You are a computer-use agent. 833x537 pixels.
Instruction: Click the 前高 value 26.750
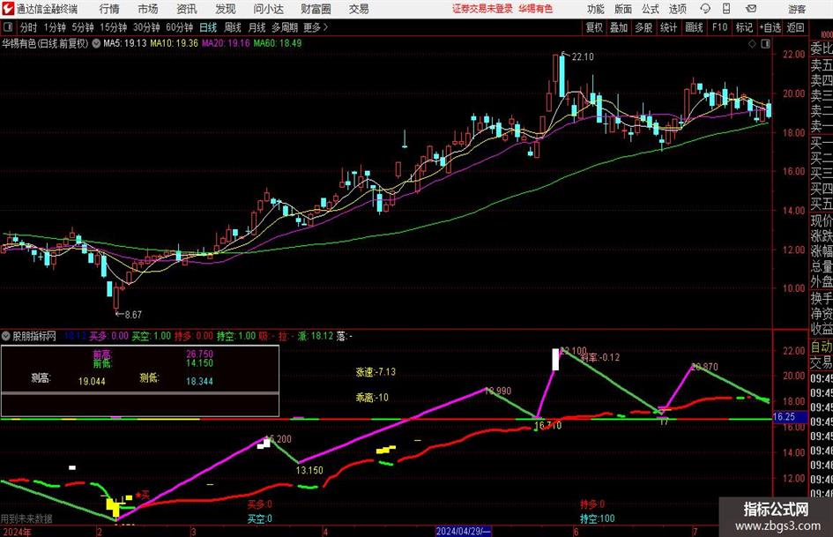200,354
